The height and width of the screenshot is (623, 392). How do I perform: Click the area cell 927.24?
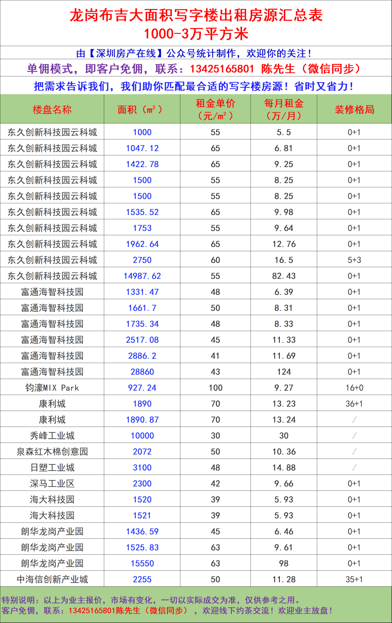click(142, 388)
